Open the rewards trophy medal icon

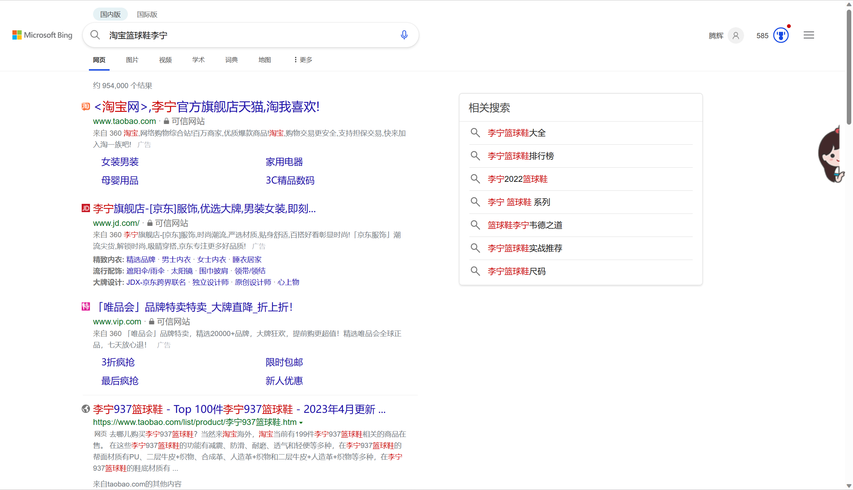[781, 35]
